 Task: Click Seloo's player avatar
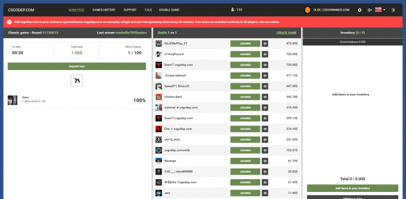pos(12,100)
